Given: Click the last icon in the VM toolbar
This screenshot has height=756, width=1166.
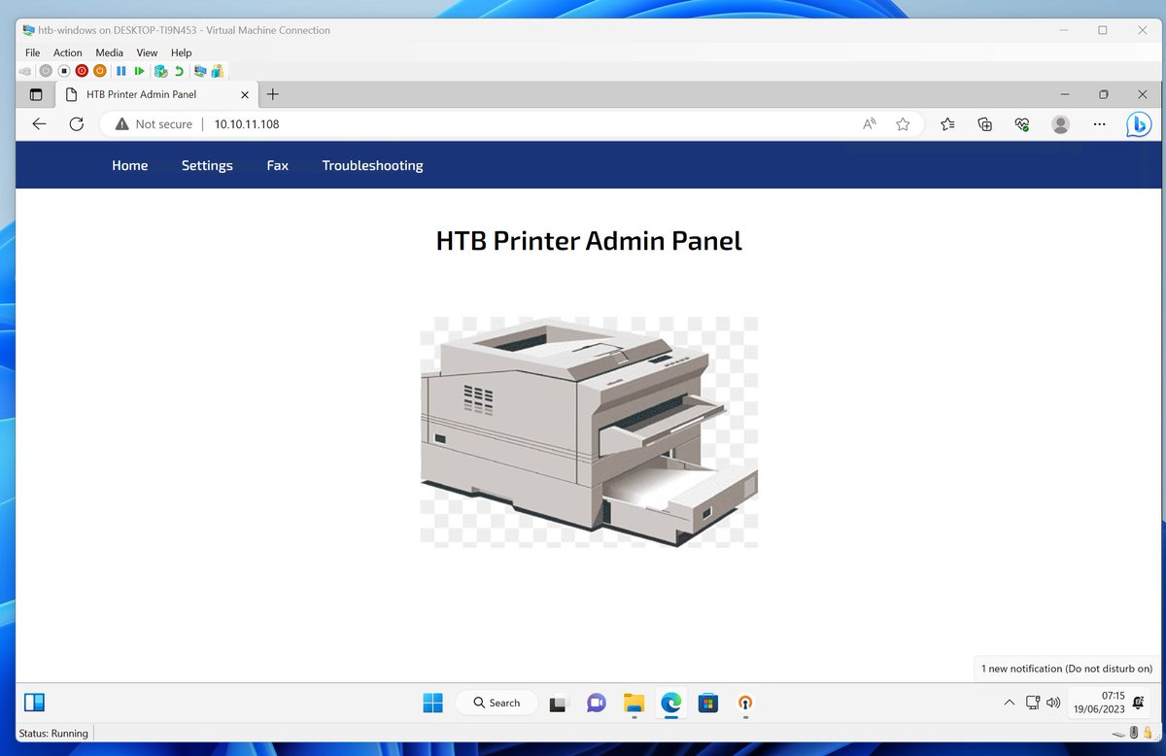Looking at the screenshot, I should pyautogui.click(x=218, y=71).
